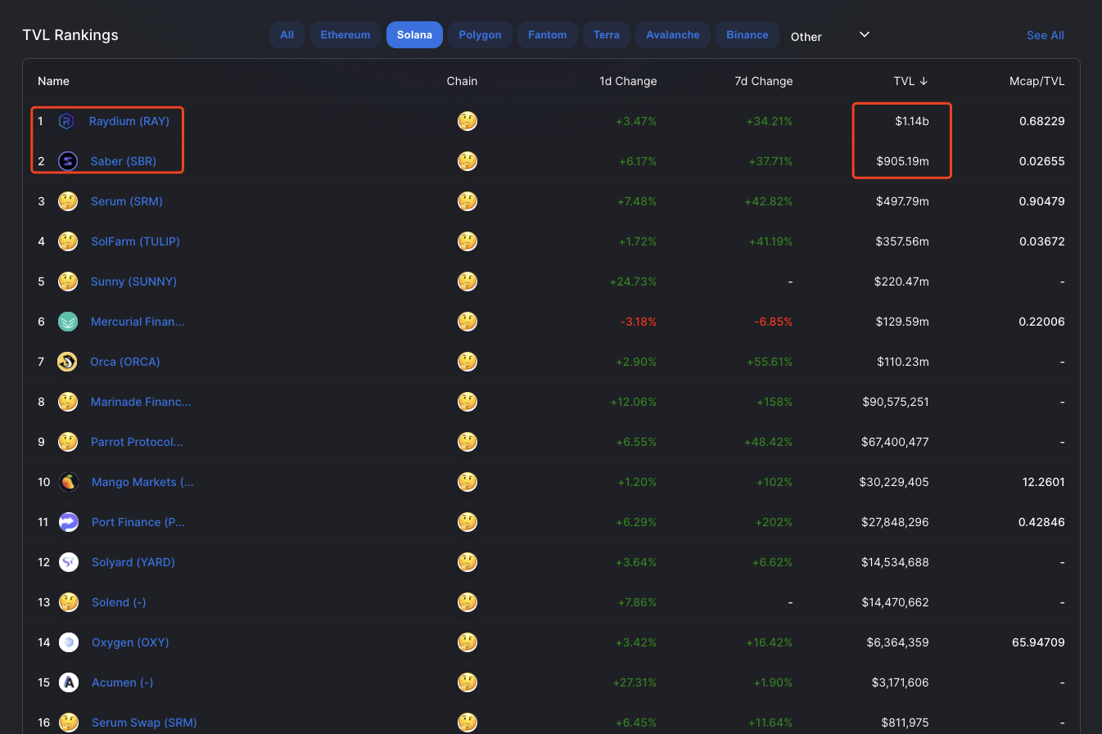Click the Serum Swap token icon
The width and height of the screenshot is (1102, 734).
pyautogui.click(x=69, y=723)
